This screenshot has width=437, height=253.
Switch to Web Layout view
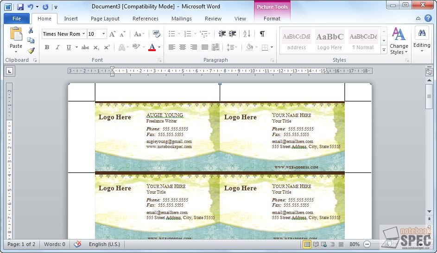[x=324, y=244]
